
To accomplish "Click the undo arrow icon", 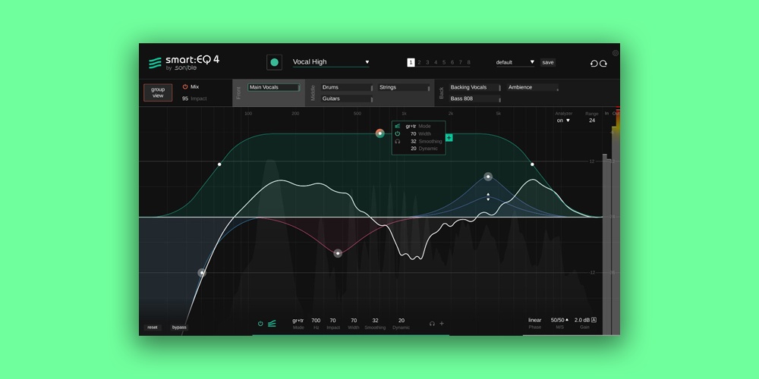I will (x=594, y=64).
